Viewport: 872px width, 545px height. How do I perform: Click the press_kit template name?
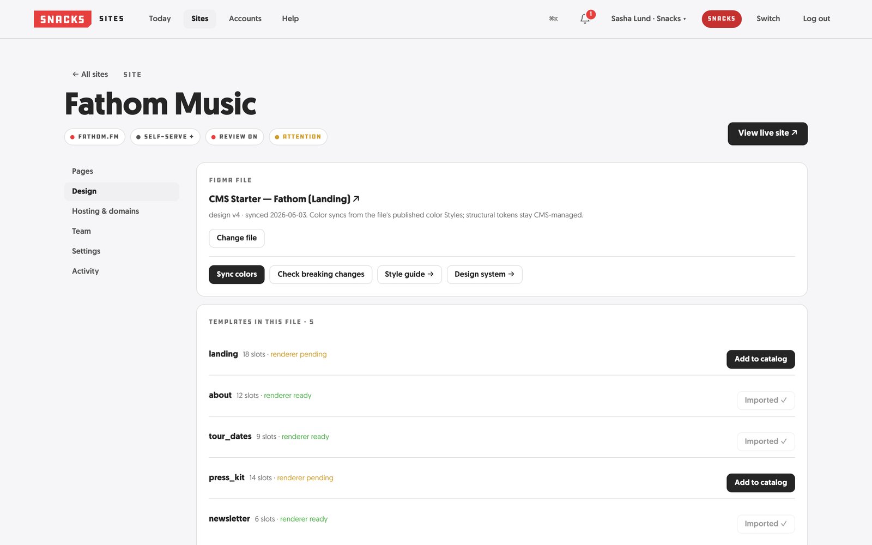[227, 477]
